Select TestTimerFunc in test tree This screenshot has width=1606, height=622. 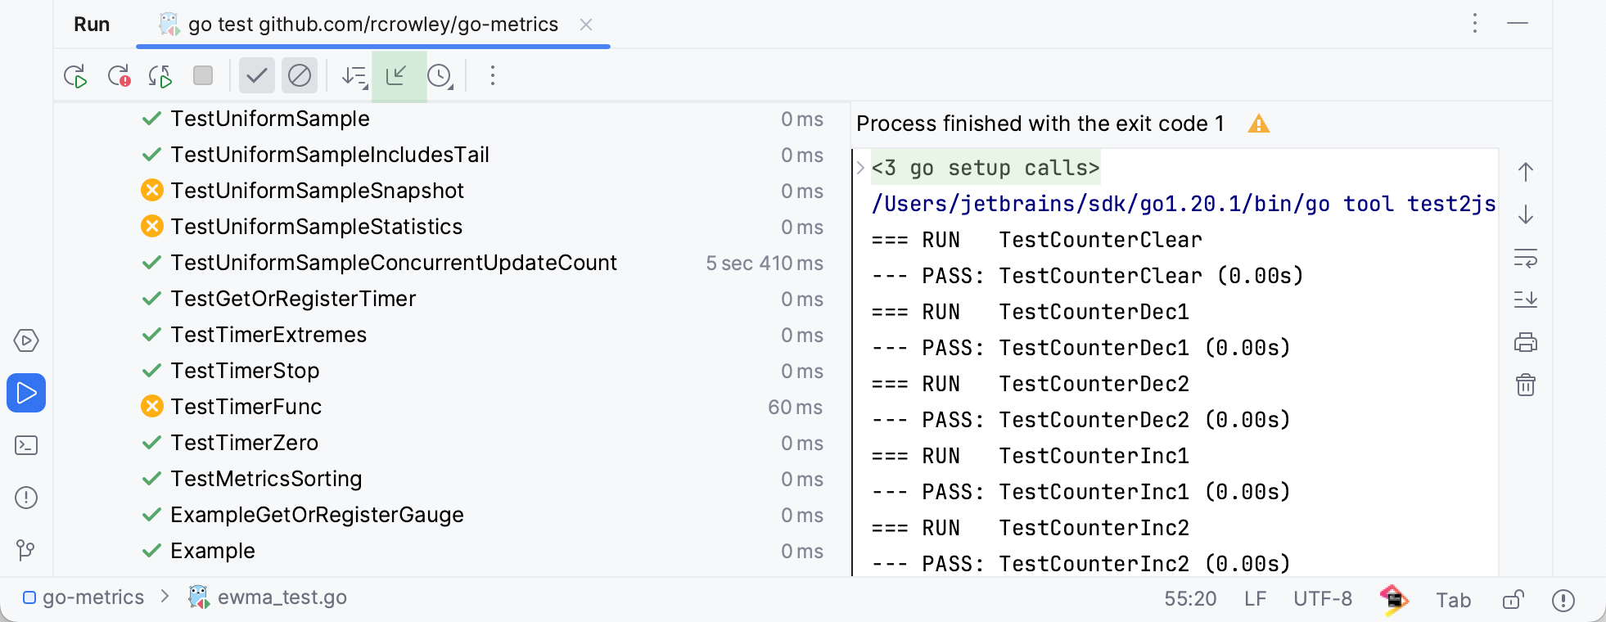pyautogui.click(x=246, y=407)
